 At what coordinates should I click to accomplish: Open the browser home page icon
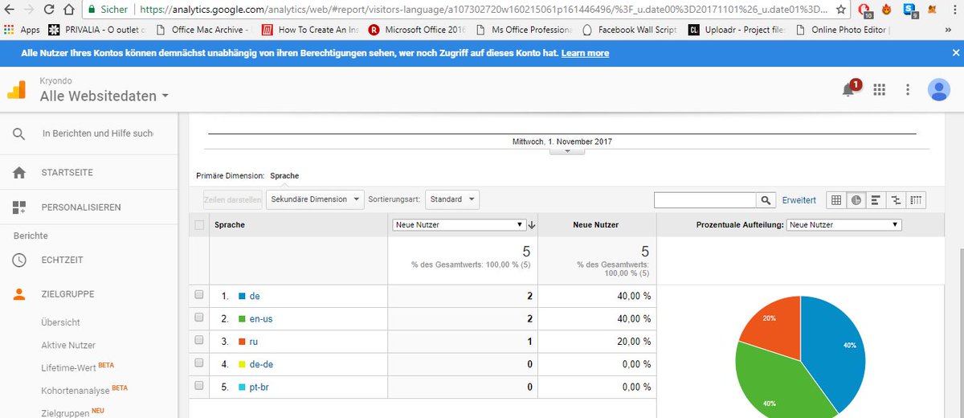pos(70,10)
